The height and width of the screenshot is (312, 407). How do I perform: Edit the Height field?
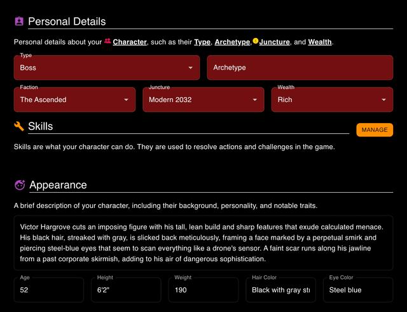[126, 290]
